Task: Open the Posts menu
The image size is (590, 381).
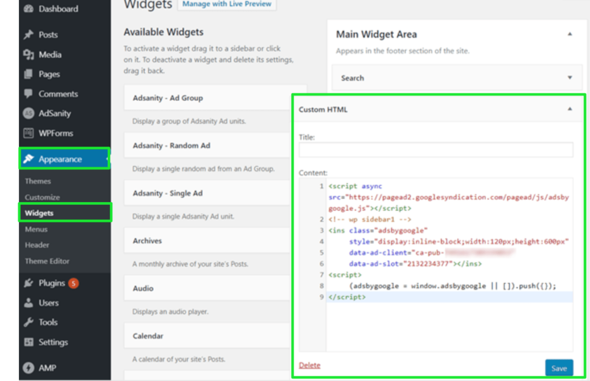Action: 48,35
